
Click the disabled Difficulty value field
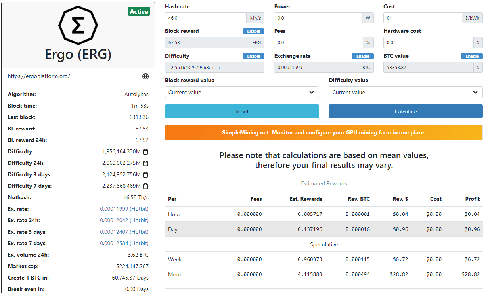(x=214, y=67)
